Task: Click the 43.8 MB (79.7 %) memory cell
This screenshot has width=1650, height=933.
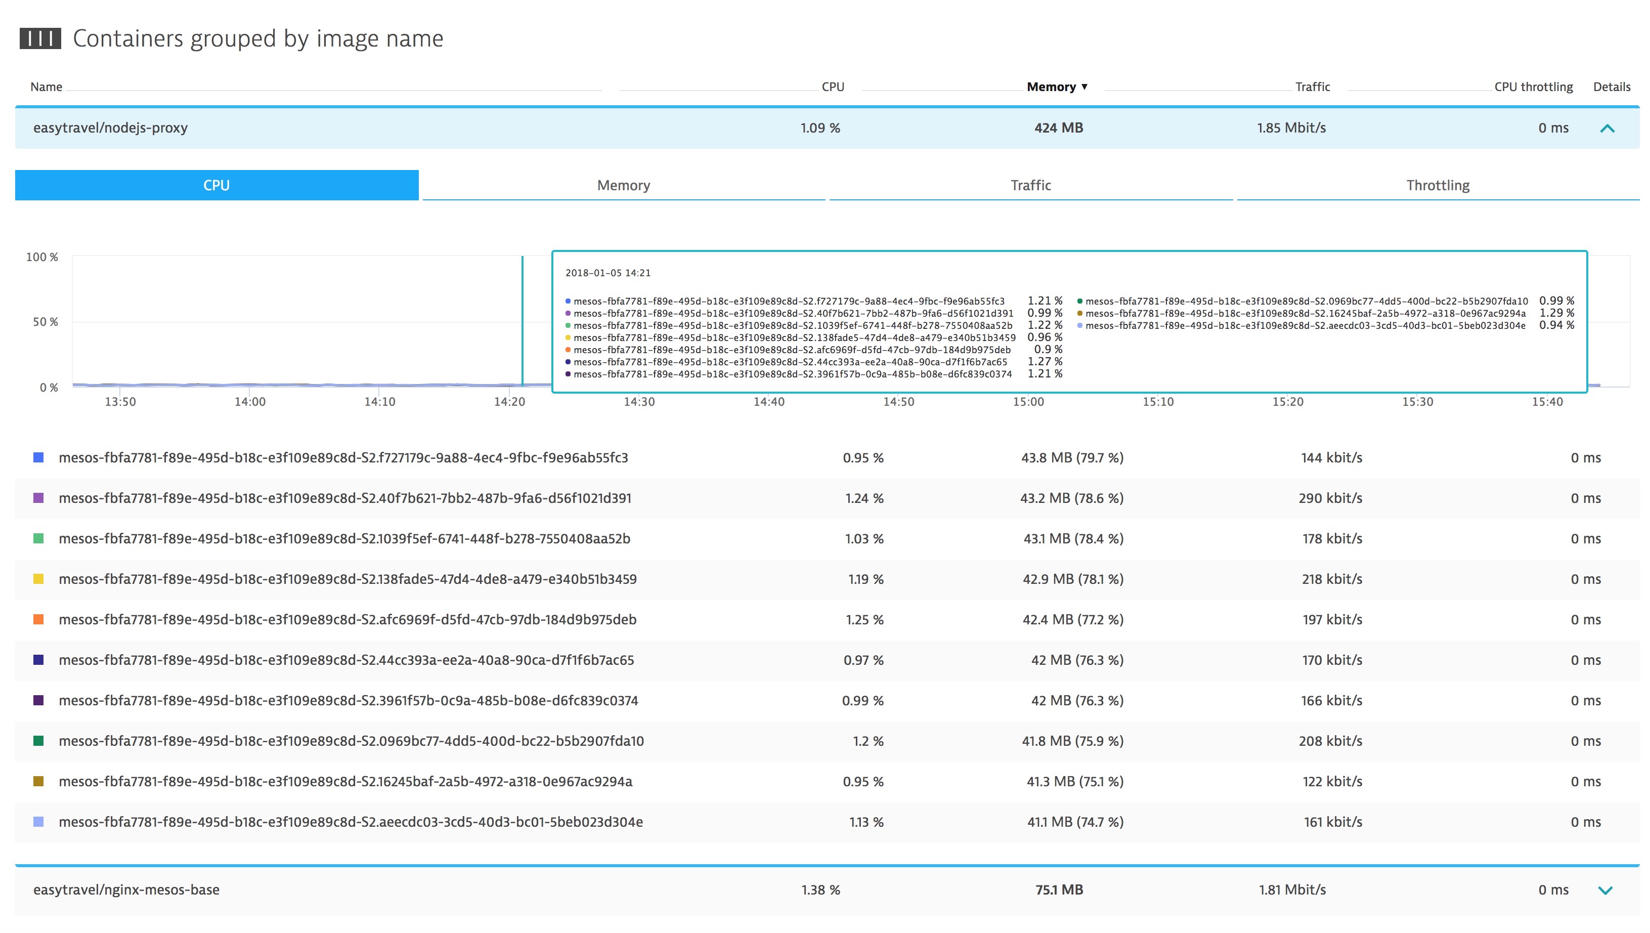Action: [1072, 457]
